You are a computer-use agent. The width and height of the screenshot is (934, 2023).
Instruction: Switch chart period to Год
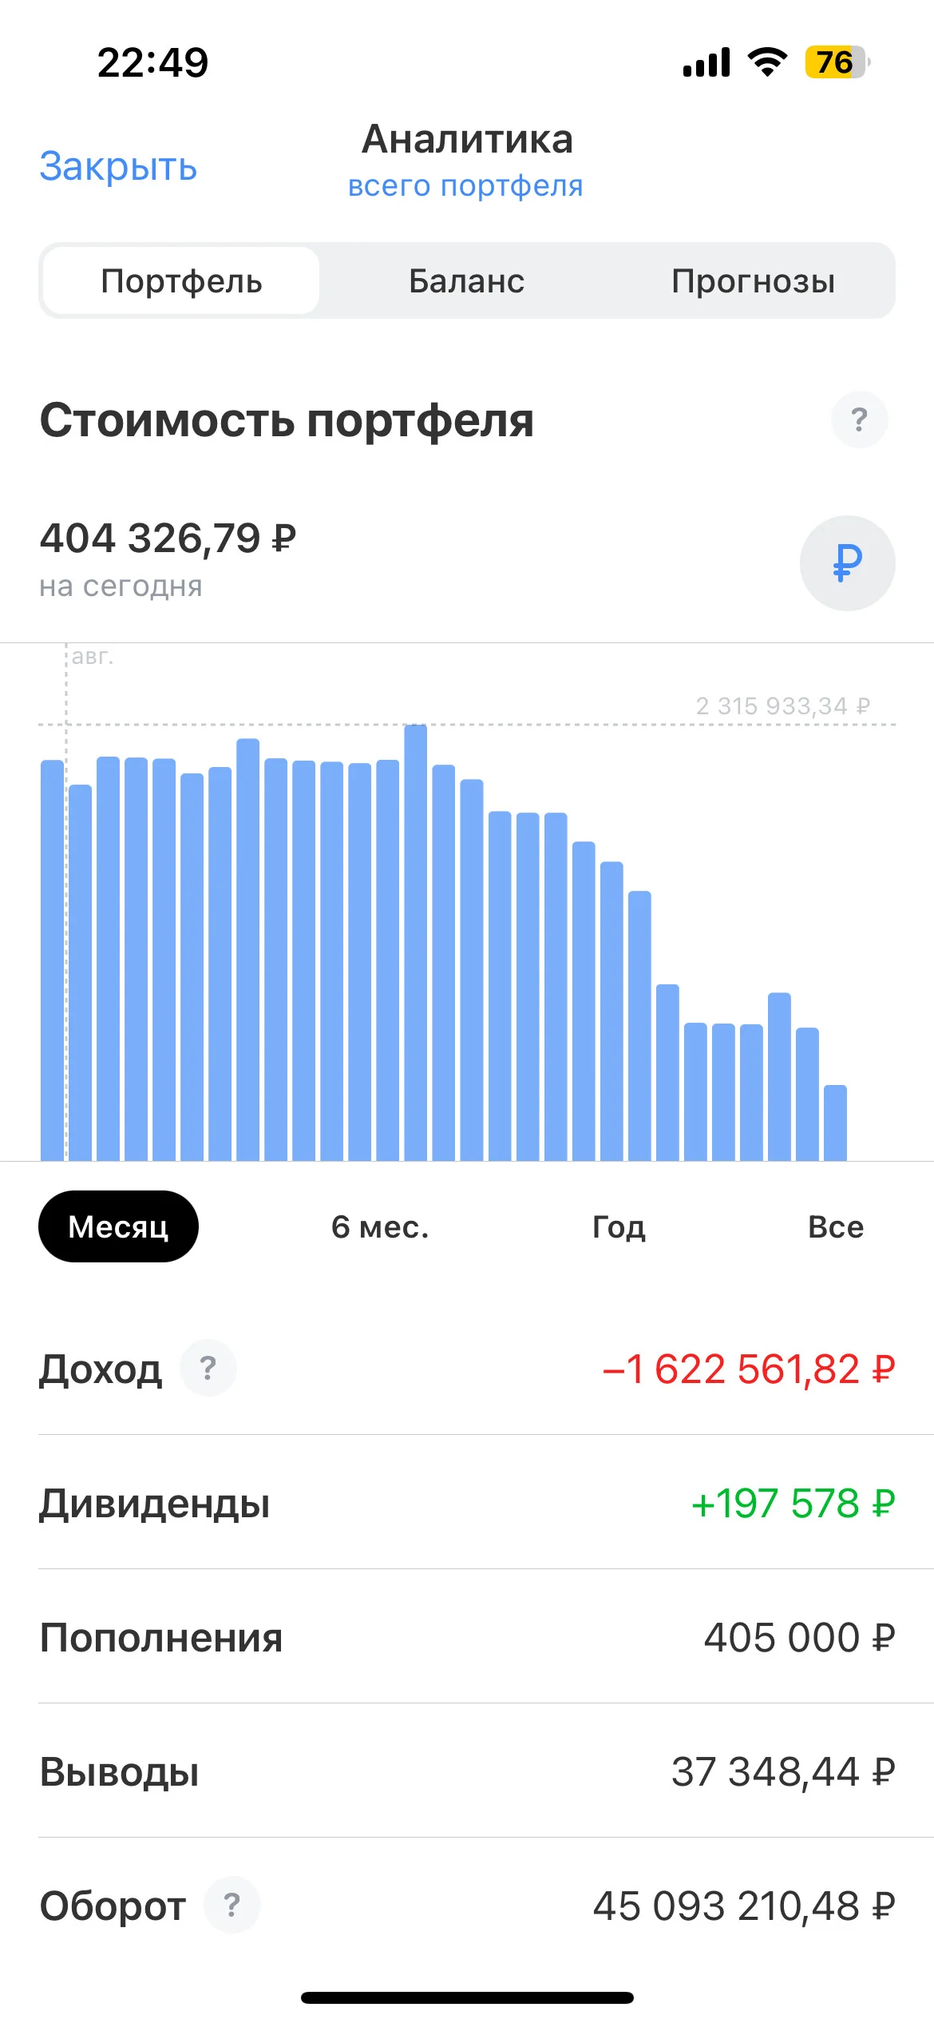(x=619, y=1226)
